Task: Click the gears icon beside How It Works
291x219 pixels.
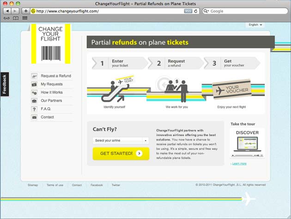Action: [x=34, y=93]
